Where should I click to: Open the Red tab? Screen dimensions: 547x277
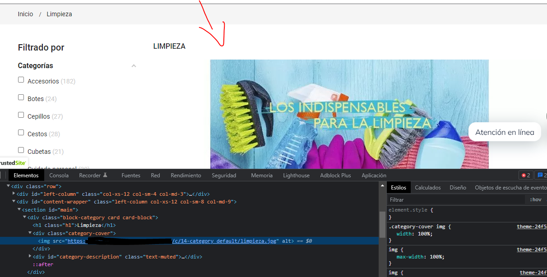point(156,175)
